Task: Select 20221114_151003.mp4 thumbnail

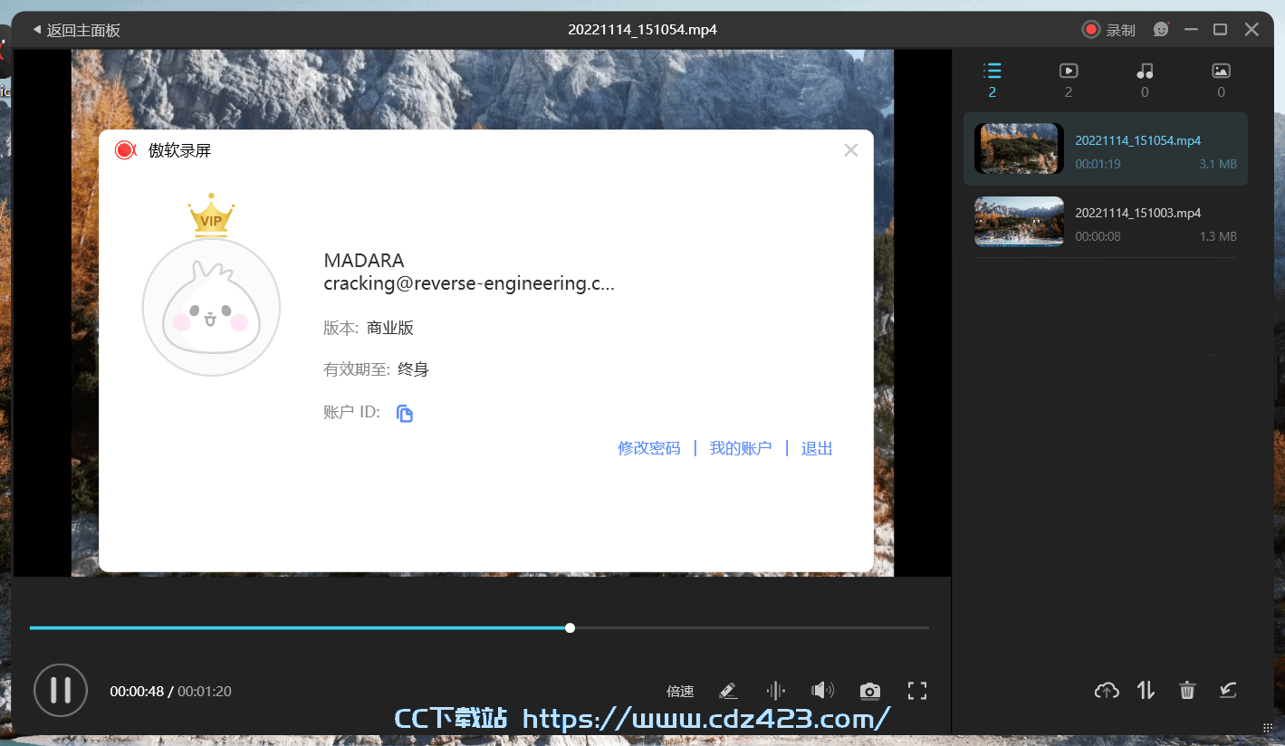Action: pos(1019,222)
